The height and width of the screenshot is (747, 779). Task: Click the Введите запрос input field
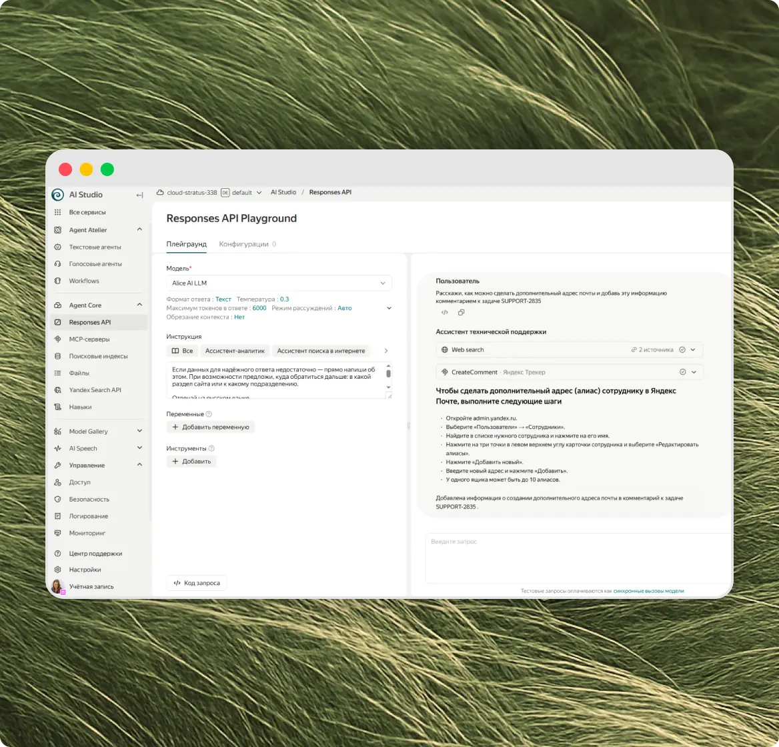click(578, 558)
